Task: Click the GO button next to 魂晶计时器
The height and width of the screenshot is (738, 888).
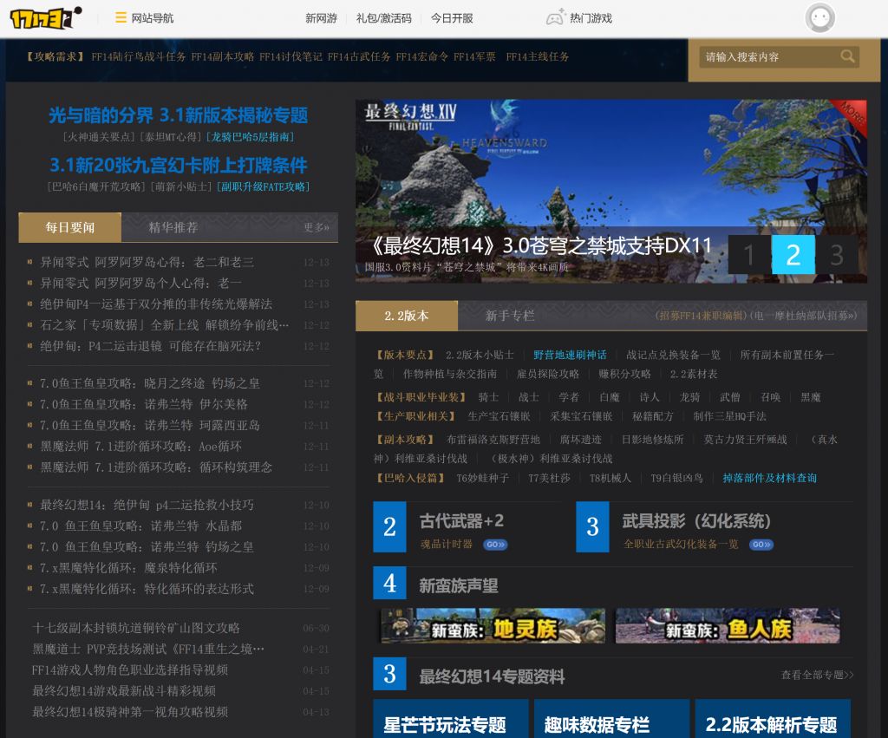Action: [x=494, y=545]
